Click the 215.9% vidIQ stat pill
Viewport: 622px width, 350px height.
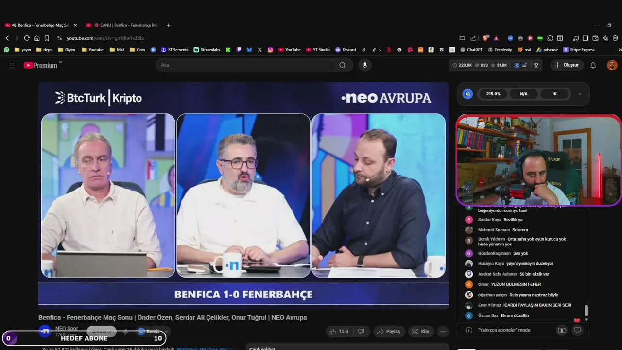point(493,94)
